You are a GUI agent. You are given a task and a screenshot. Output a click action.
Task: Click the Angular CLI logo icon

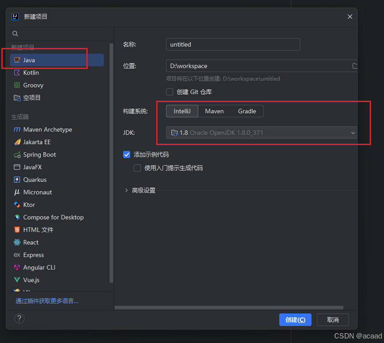coord(17,267)
